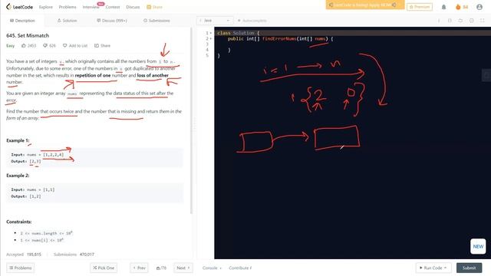
Task: Collapse code fold arrow on line 2
Action: pyautogui.click(x=211, y=38)
